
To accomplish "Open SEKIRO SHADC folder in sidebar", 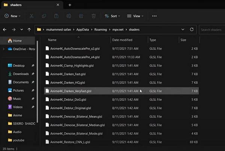I will point(21,124).
